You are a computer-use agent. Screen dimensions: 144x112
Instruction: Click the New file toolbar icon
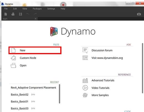pos(6,14)
